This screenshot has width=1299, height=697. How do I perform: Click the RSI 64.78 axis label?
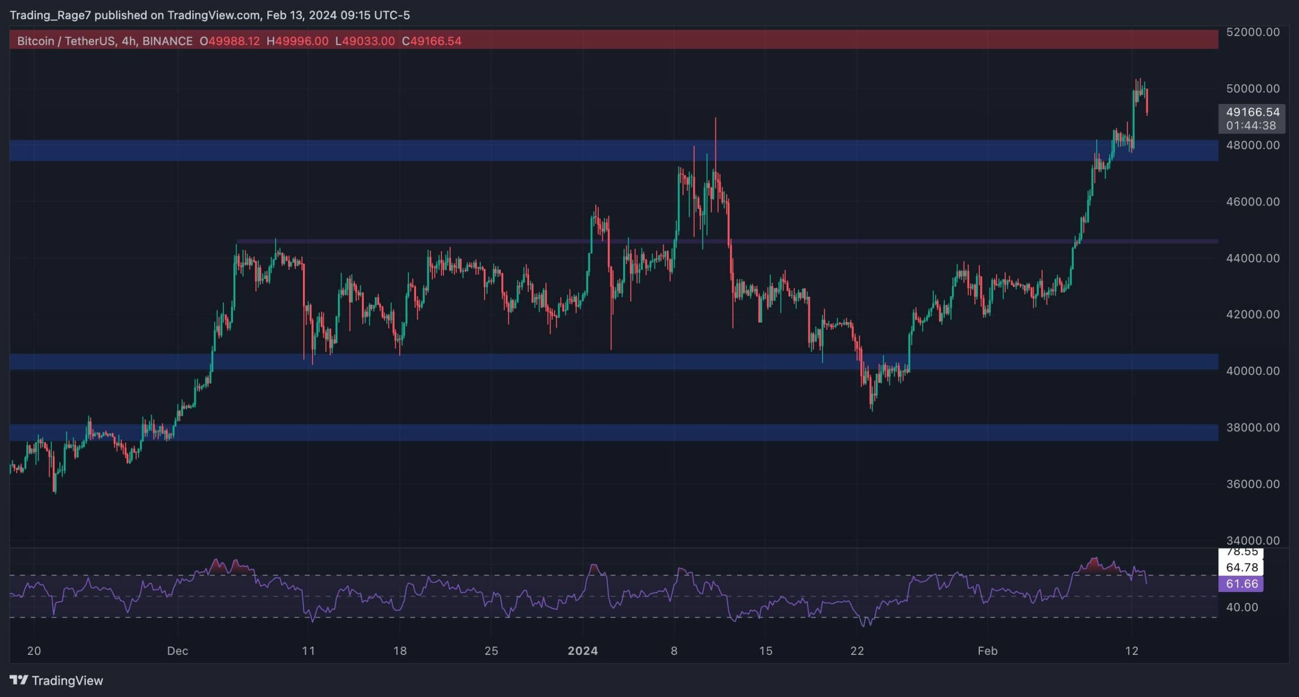coord(1241,567)
